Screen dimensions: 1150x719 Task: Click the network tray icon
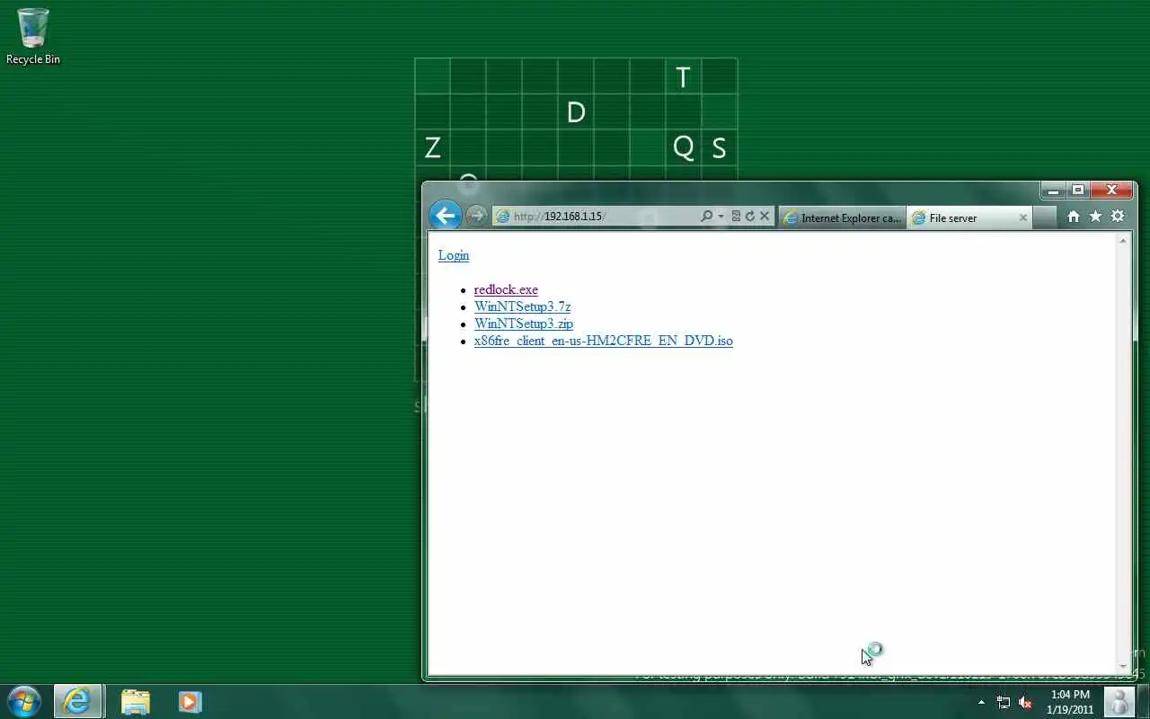(x=1004, y=702)
